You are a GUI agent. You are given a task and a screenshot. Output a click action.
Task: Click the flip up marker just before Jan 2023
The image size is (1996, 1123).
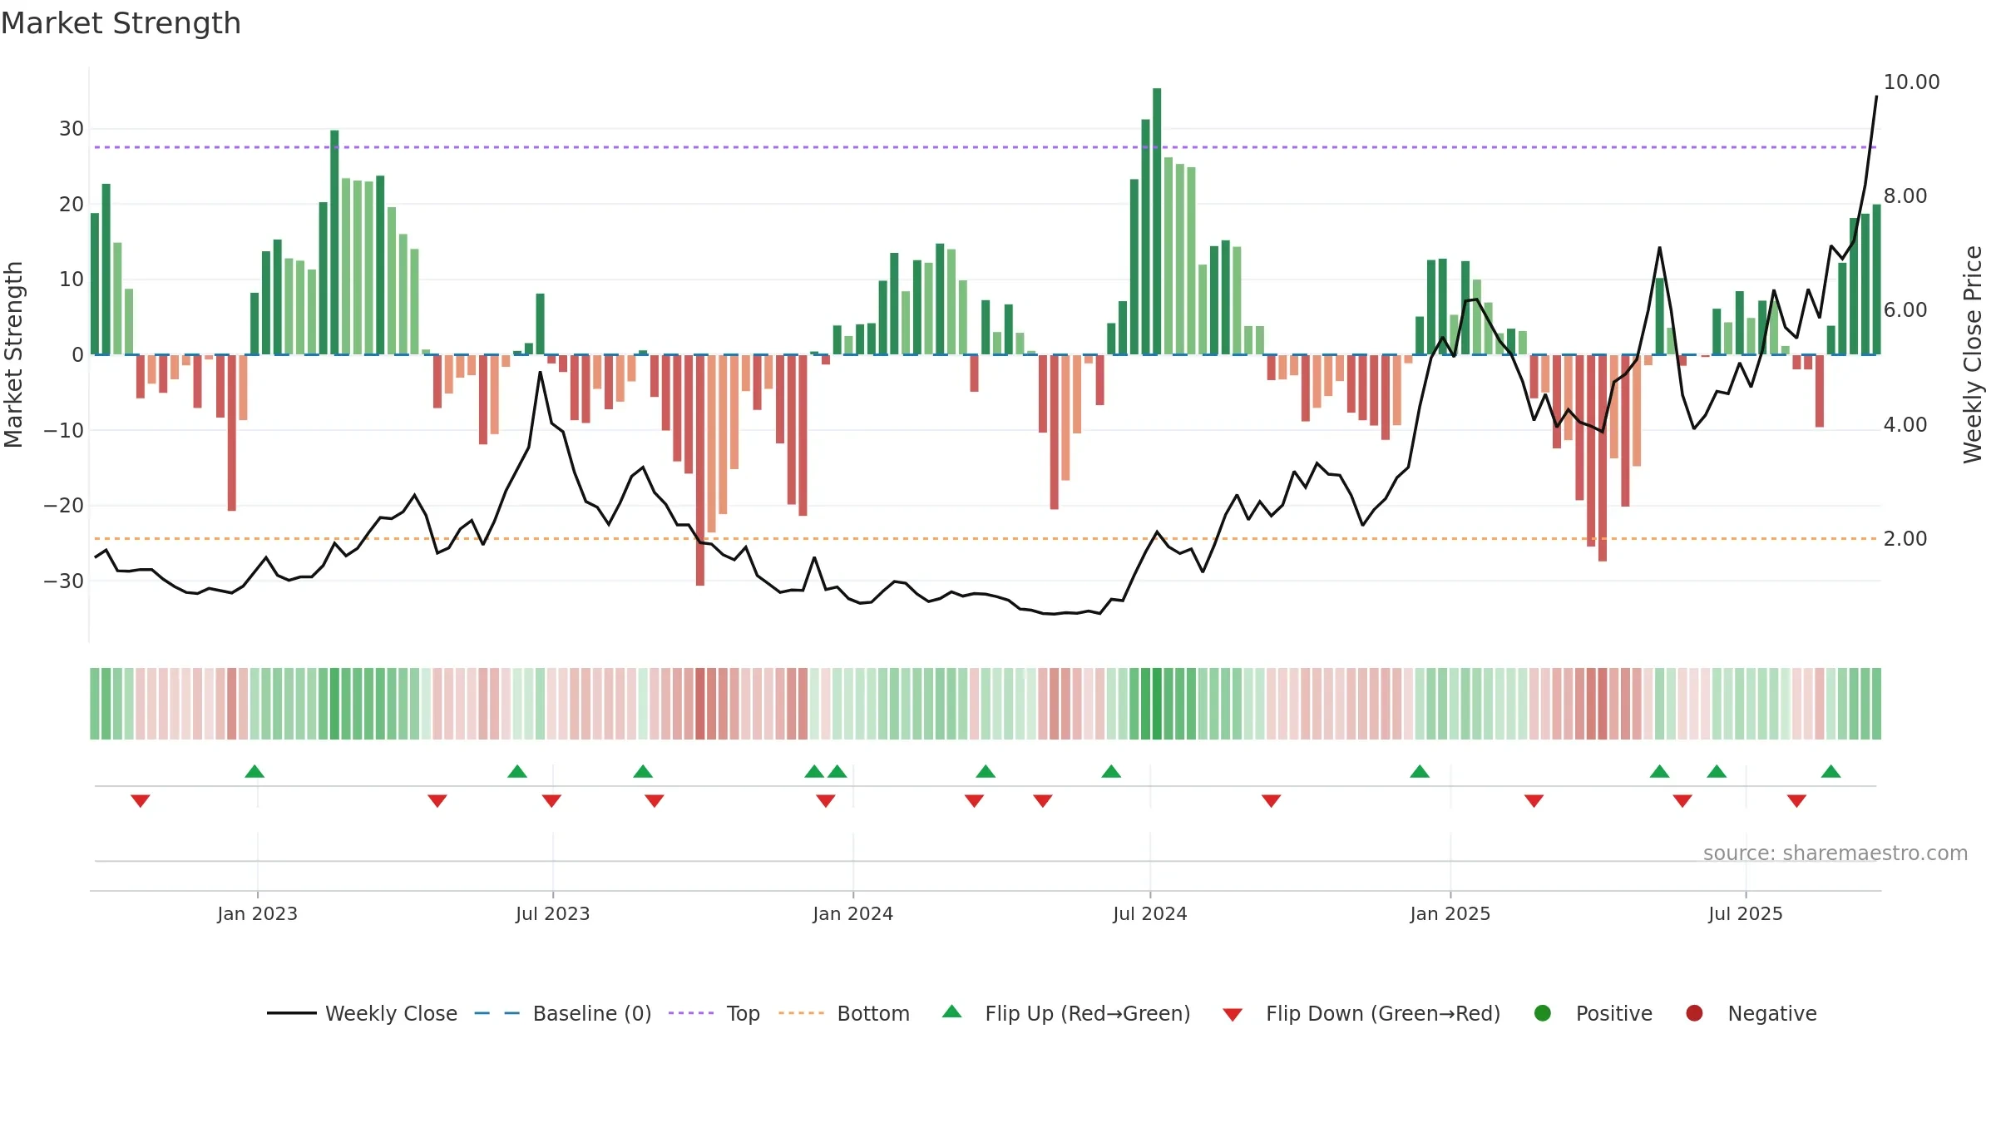tap(254, 771)
